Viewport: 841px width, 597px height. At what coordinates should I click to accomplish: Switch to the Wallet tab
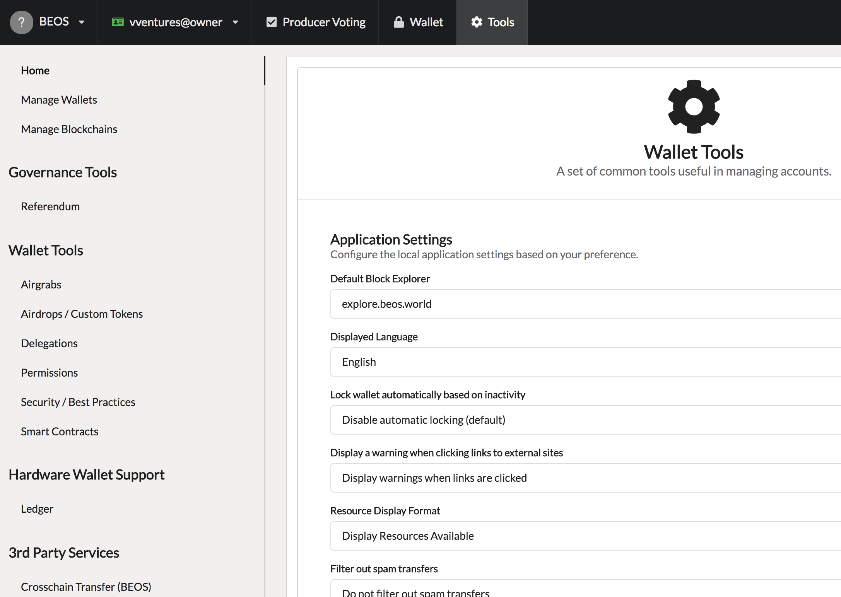[x=426, y=22]
